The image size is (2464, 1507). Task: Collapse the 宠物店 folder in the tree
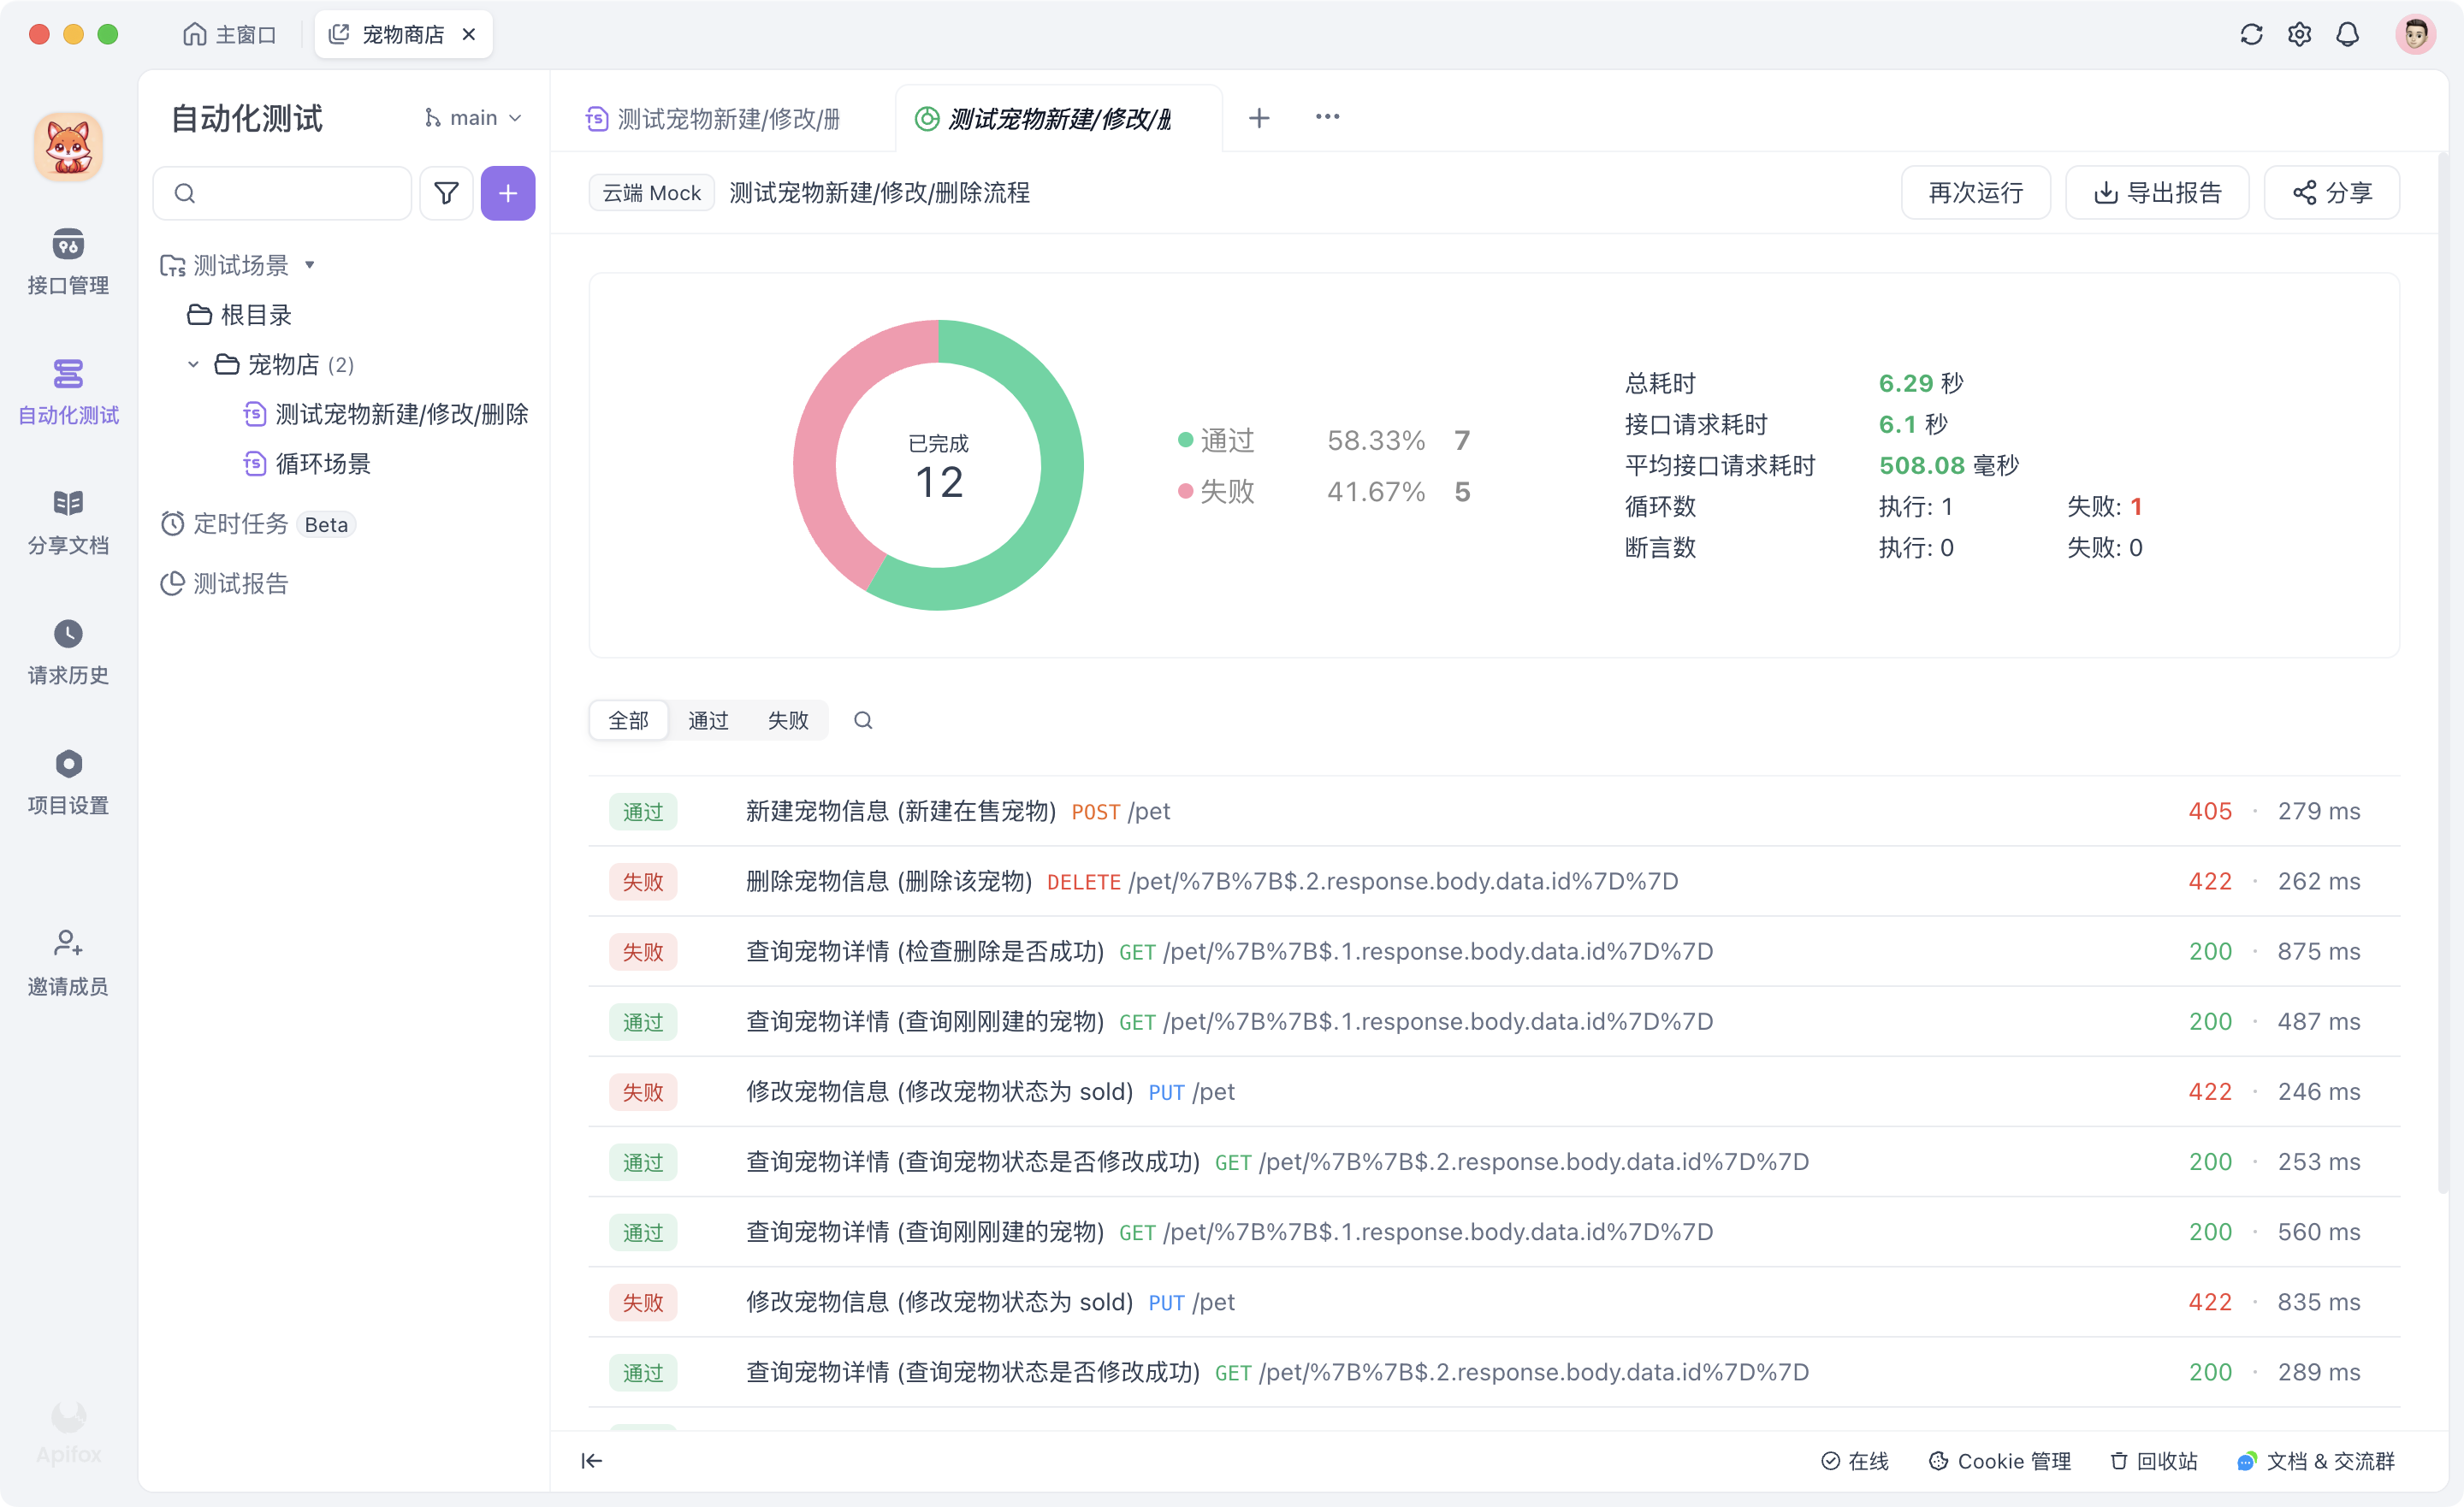[194, 364]
